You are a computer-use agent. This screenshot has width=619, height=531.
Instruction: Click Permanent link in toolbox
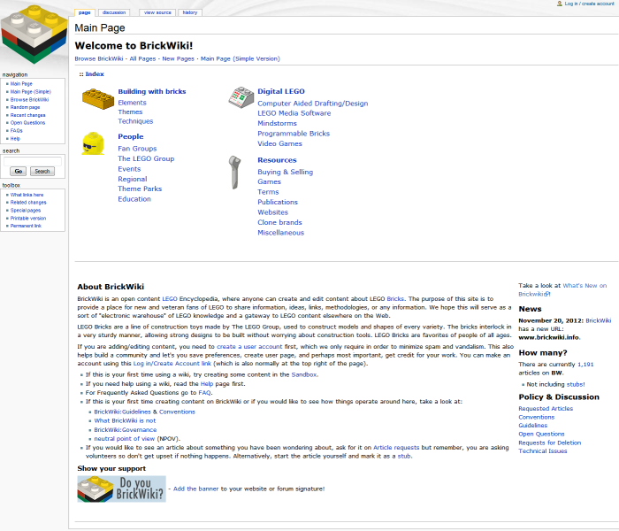point(26,226)
